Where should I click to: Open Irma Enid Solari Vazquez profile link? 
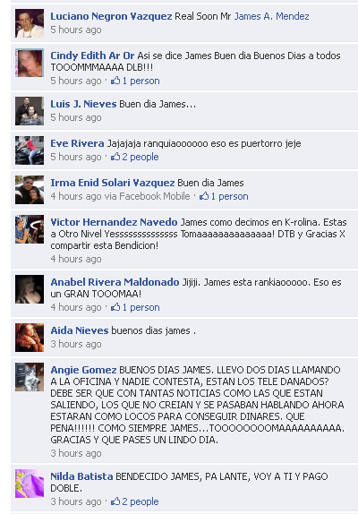113,183
